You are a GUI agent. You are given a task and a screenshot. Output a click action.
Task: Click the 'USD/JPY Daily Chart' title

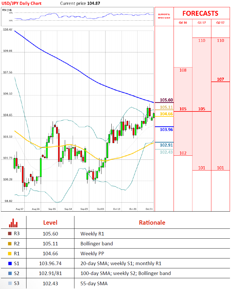pos(22,3)
